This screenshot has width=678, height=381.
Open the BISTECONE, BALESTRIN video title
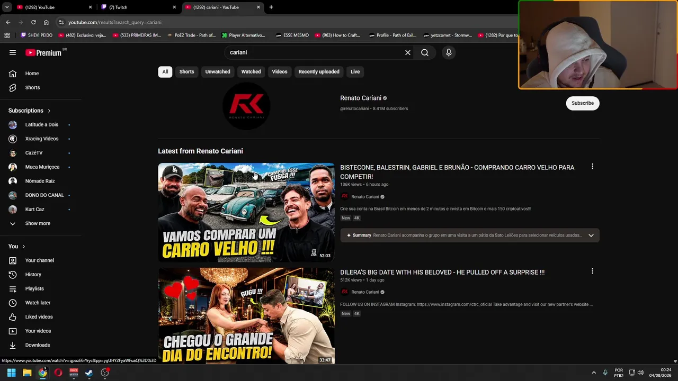pos(457,172)
